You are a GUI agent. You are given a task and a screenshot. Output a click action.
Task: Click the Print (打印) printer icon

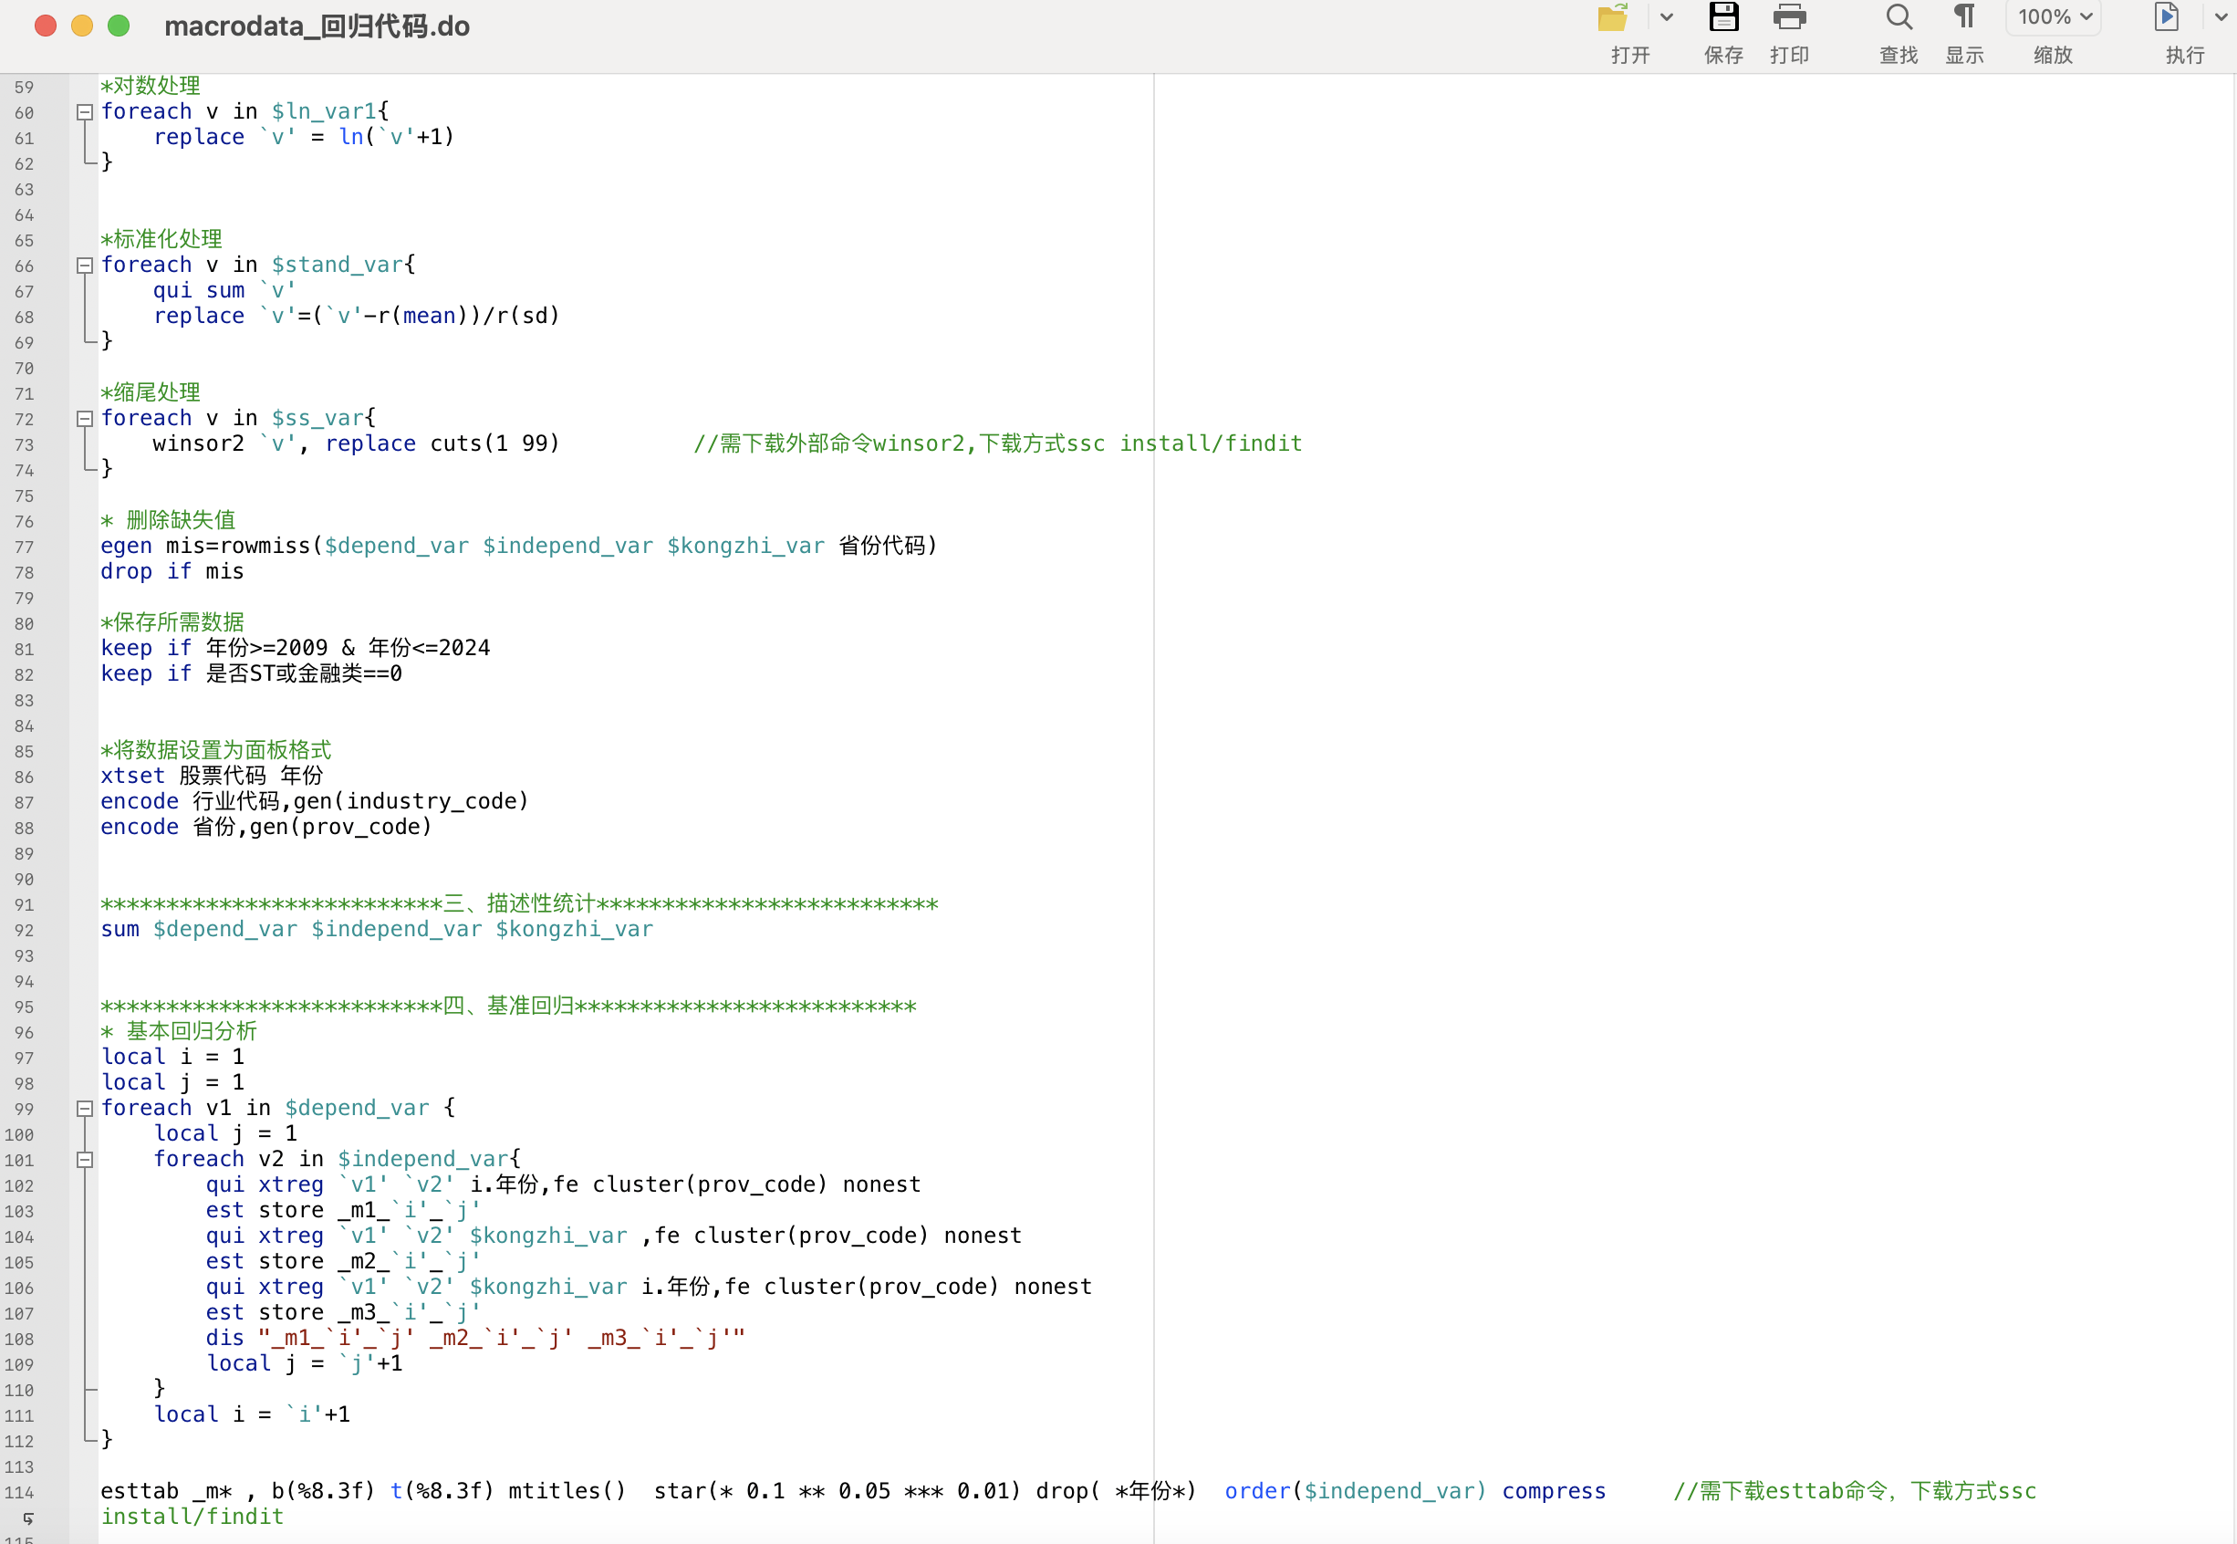(x=1789, y=17)
